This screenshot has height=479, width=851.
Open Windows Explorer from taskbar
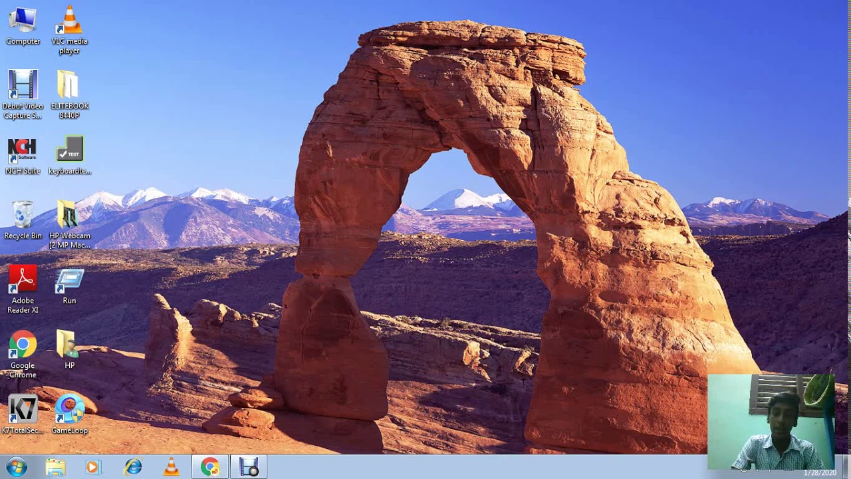[x=55, y=467]
